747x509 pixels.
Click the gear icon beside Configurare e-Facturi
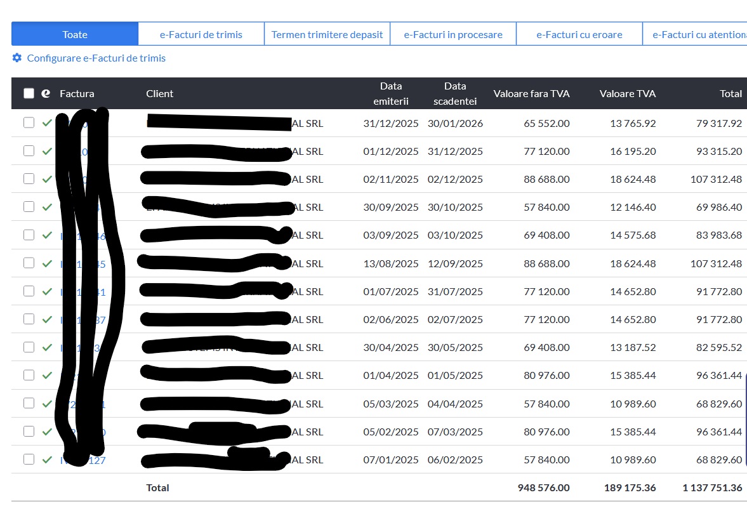coord(17,58)
